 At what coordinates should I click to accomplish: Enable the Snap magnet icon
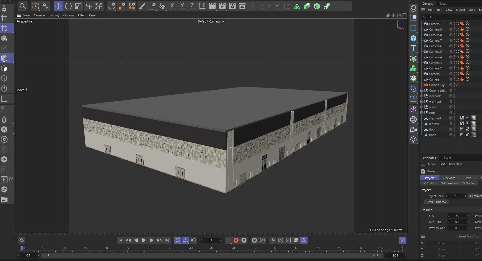4,119
